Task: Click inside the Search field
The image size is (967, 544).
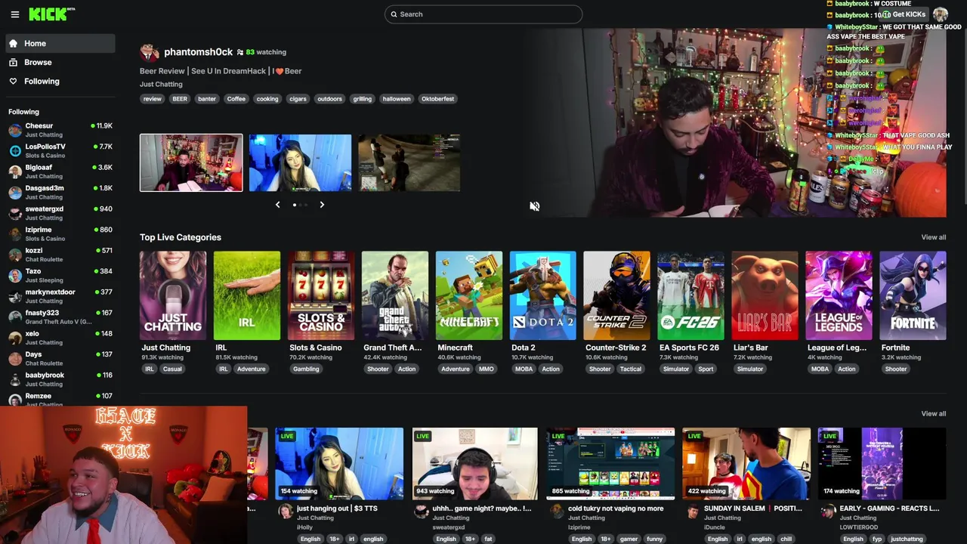Action: [x=483, y=14]
